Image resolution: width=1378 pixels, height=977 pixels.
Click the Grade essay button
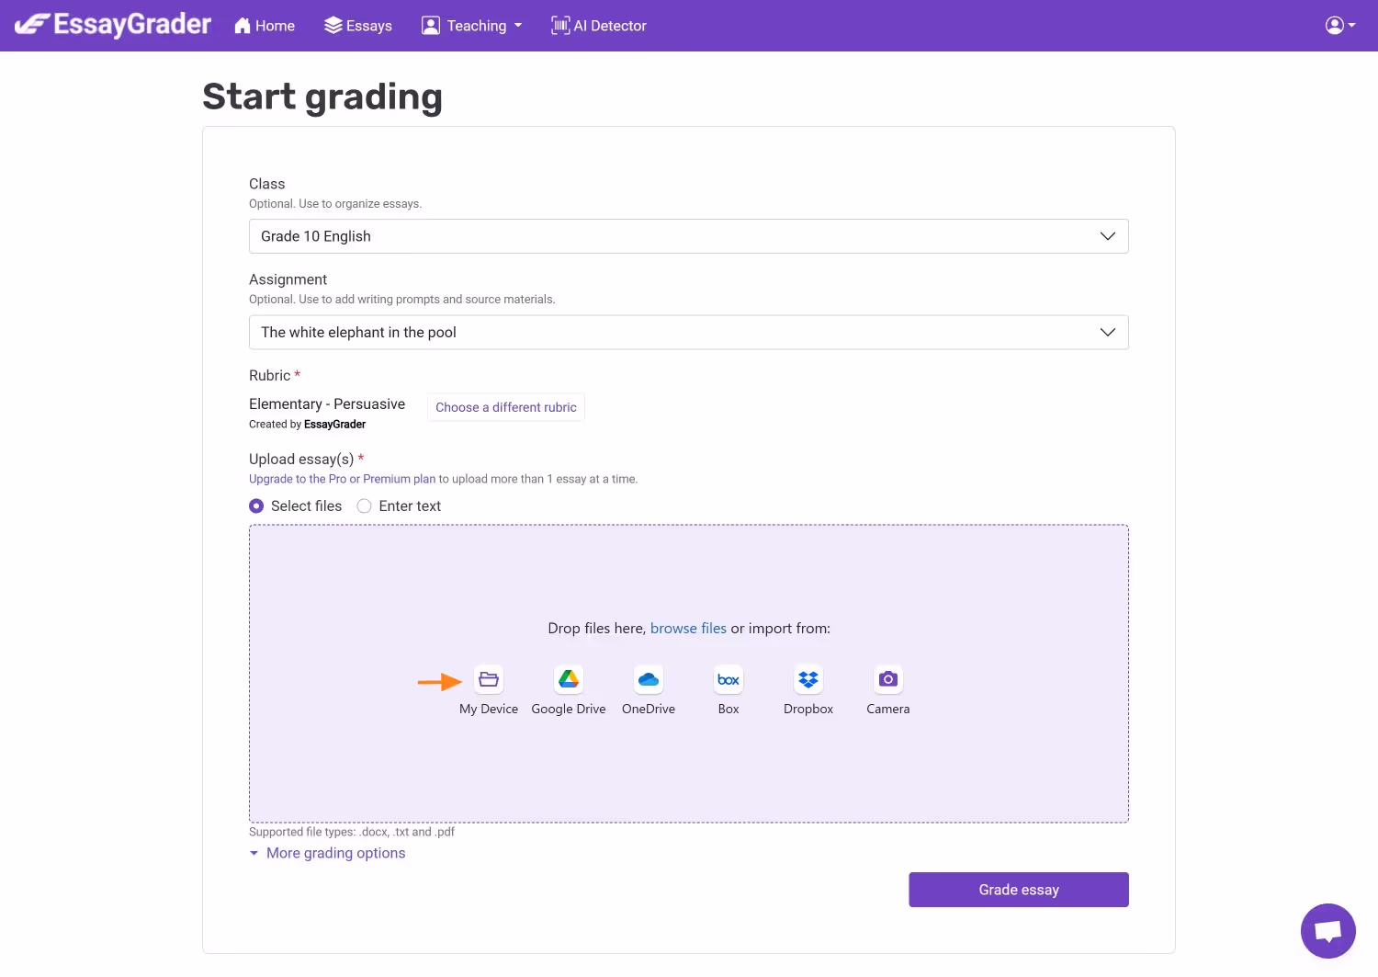[x=1019, y=890]
